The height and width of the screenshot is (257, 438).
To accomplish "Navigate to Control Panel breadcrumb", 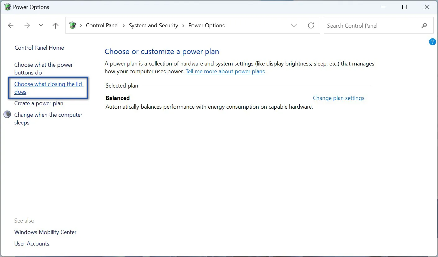I will 102,25.
